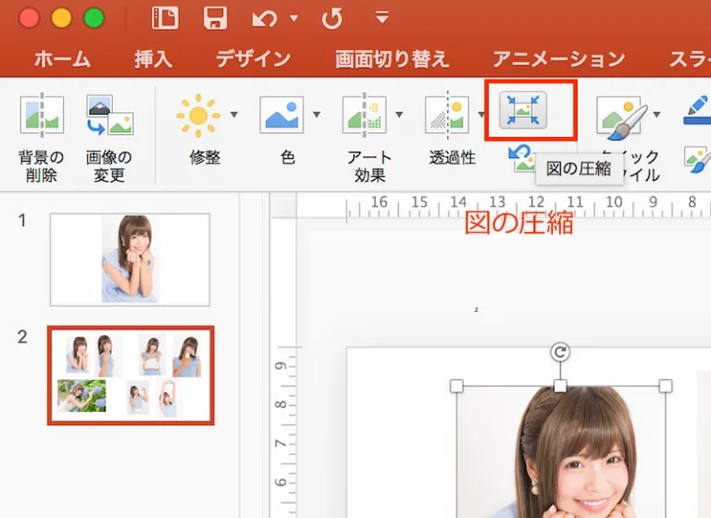Click the Change Picture (画像の変更) icon

109,116
